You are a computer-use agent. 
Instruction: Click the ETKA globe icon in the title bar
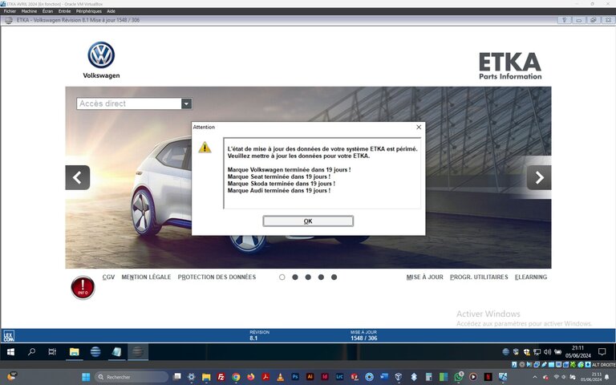click(8, 20)
